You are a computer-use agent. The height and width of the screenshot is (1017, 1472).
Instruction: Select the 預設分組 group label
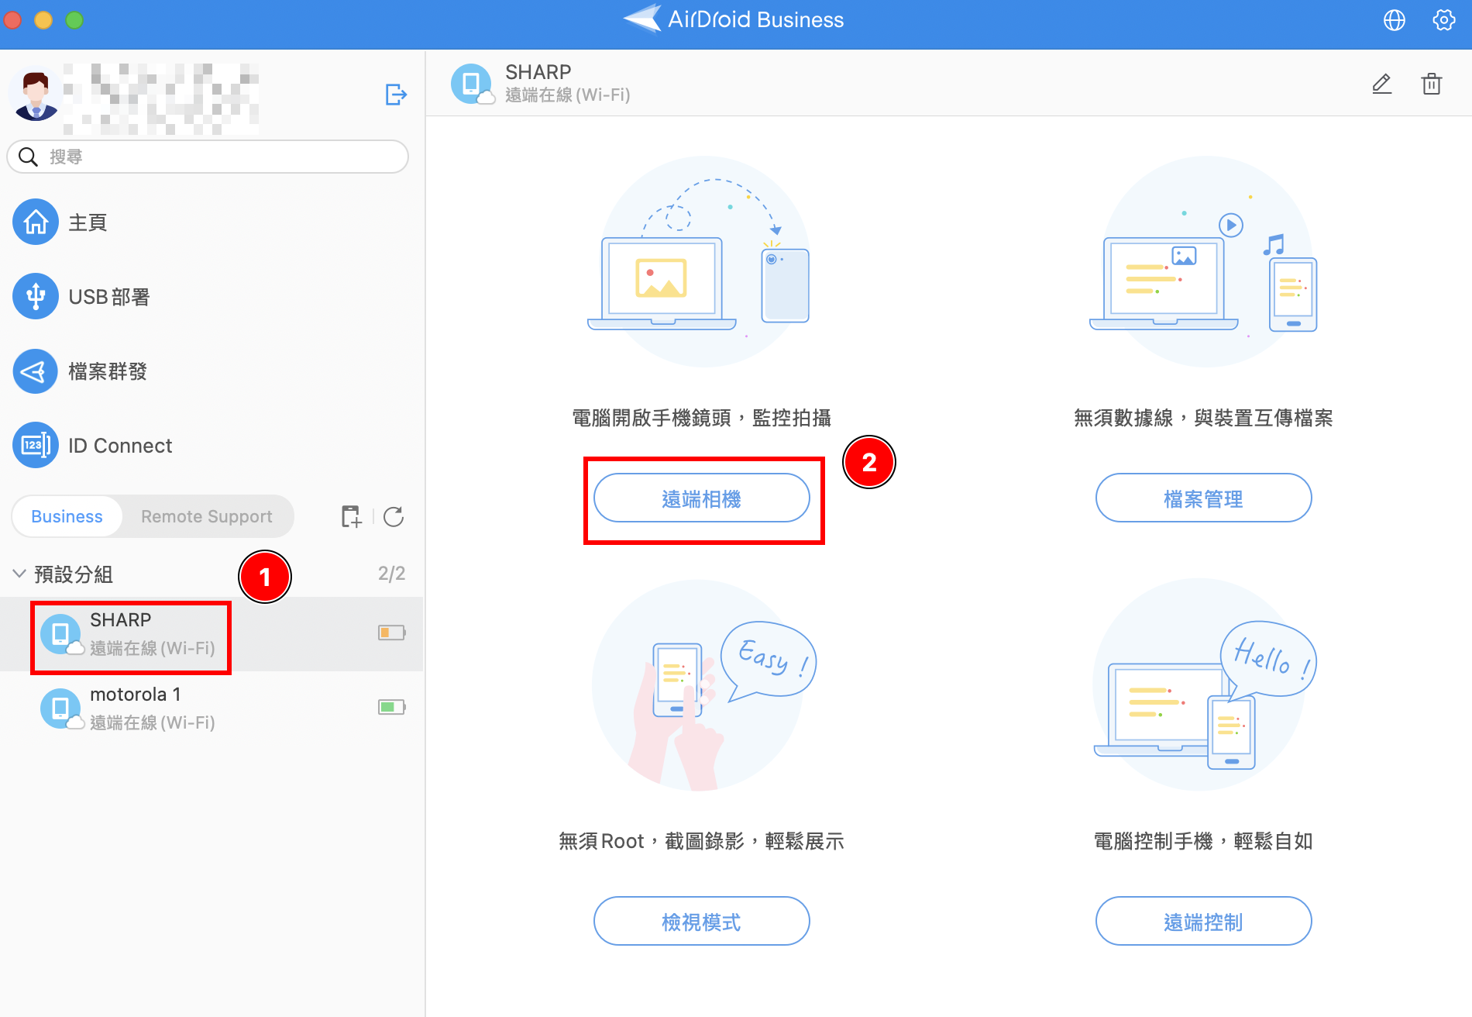(x=74, y=574)
